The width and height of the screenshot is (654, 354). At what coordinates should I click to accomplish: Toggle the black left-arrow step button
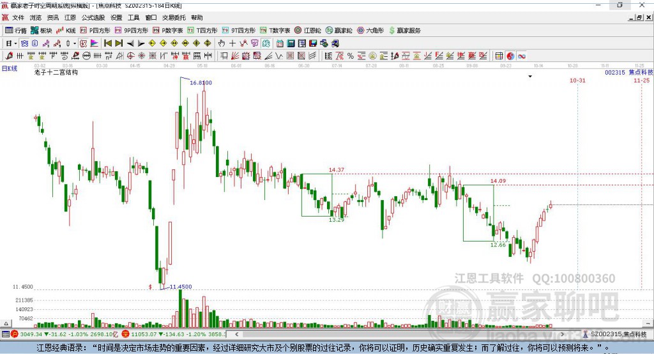(x=130, y=43)
